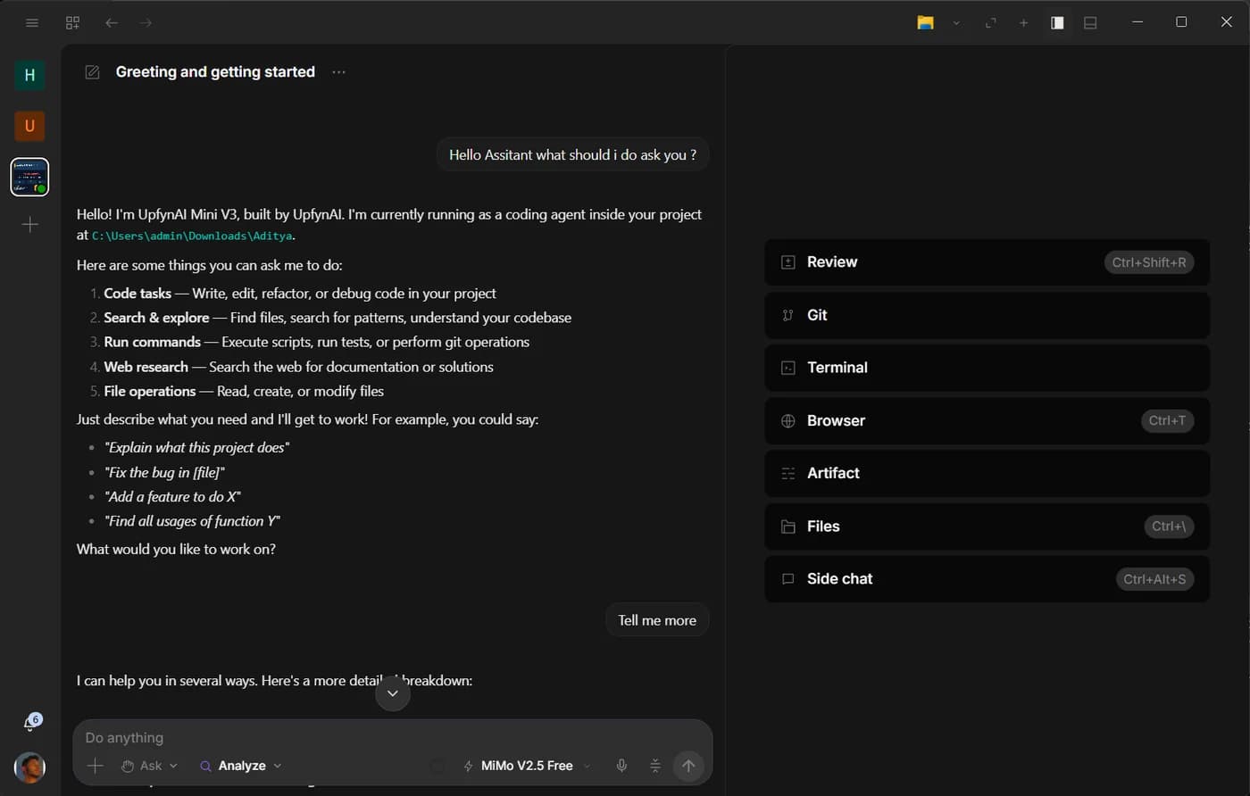This screenshot has width=1250, height=796.
Task: Open the MiMo V2.5 Free model dropdown
Action: (527, 766)
